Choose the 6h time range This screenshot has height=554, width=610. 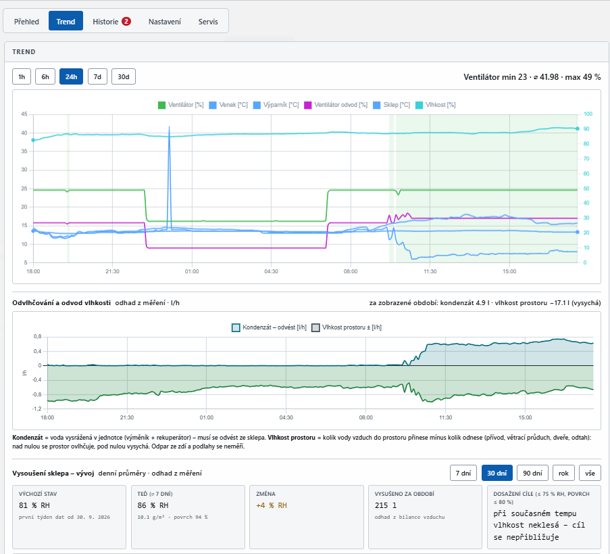[x=45, y=76]
